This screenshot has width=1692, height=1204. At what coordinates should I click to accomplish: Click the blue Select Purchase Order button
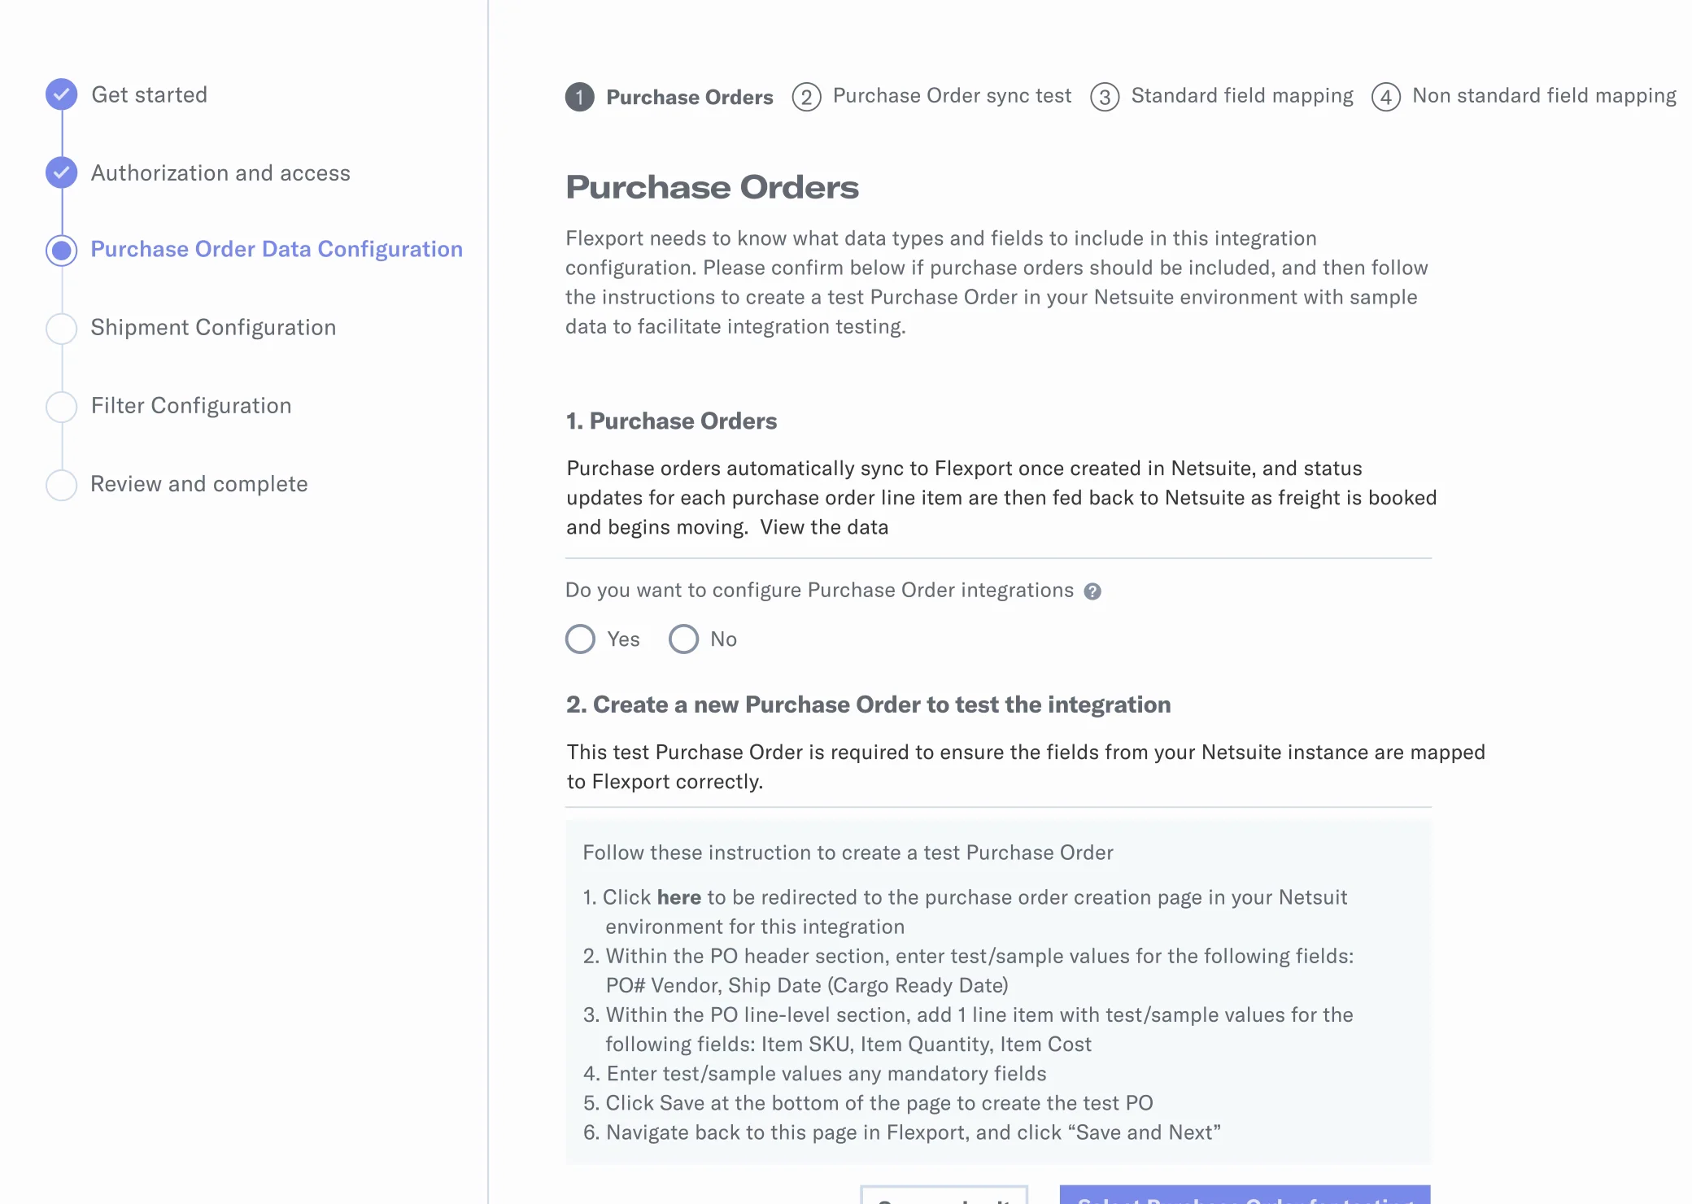point(1245,1194)
